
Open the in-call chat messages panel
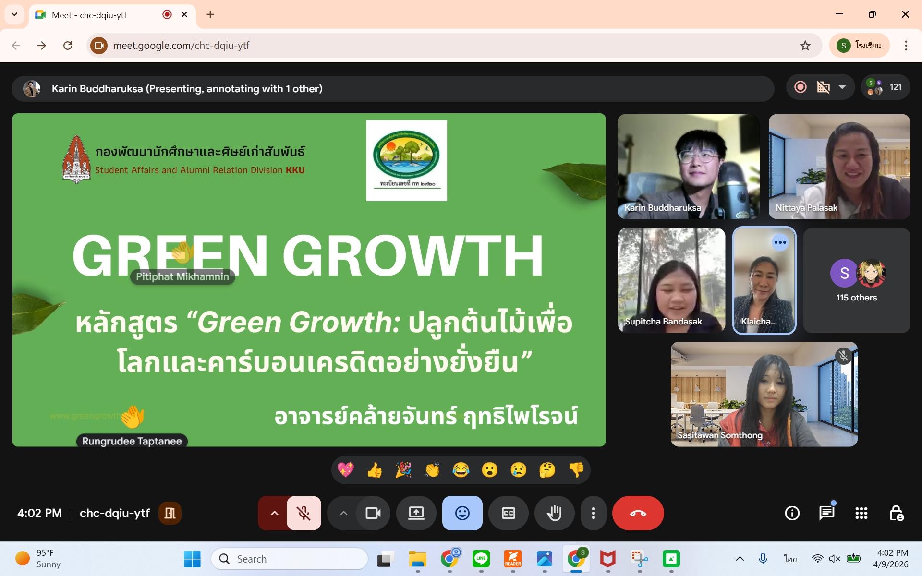pyautogui.click(x=826, y=513)
